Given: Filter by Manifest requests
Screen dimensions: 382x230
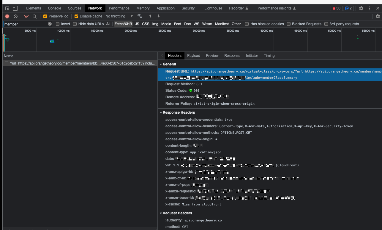Looking at the screenshot, I should pos(222,24).
